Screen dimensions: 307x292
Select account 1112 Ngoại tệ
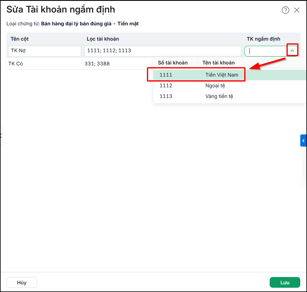click(x=230, y=86)
